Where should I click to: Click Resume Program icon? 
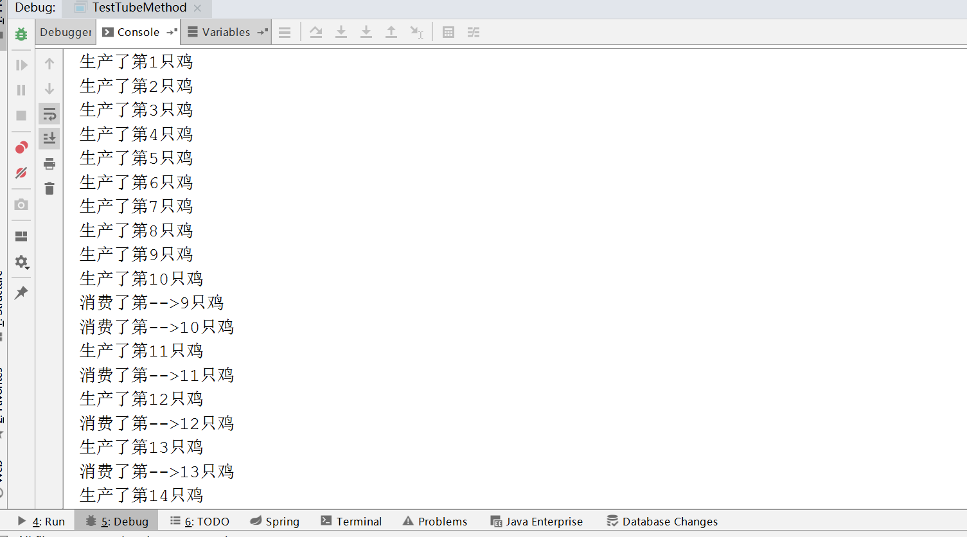[21, 65]
